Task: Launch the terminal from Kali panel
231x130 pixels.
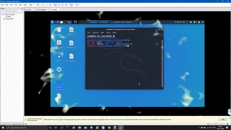Action: coord(65,22)
